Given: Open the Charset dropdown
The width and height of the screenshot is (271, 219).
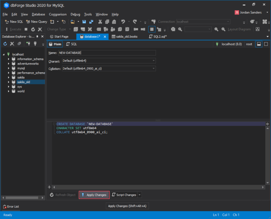Looking at the screenshot, I should pos(153,61).
